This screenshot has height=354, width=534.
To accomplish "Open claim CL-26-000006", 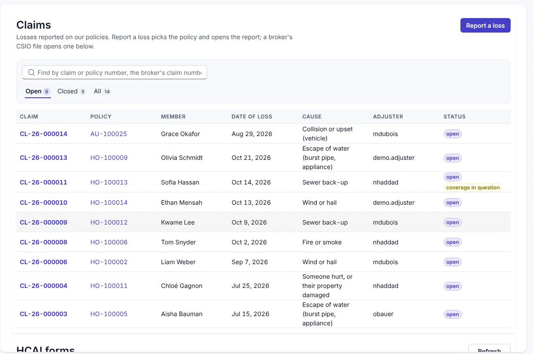I will tap(44, 262).
